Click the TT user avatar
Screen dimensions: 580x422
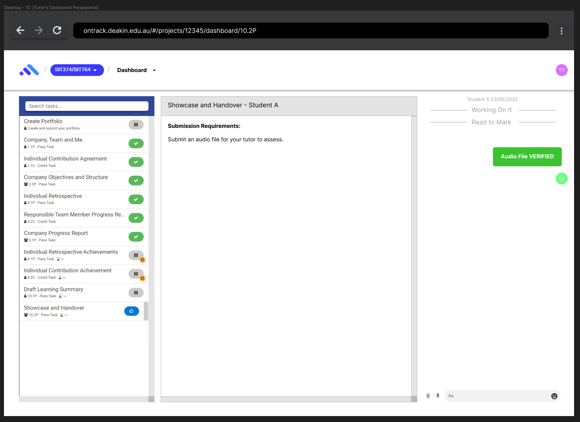click(561, 70)
